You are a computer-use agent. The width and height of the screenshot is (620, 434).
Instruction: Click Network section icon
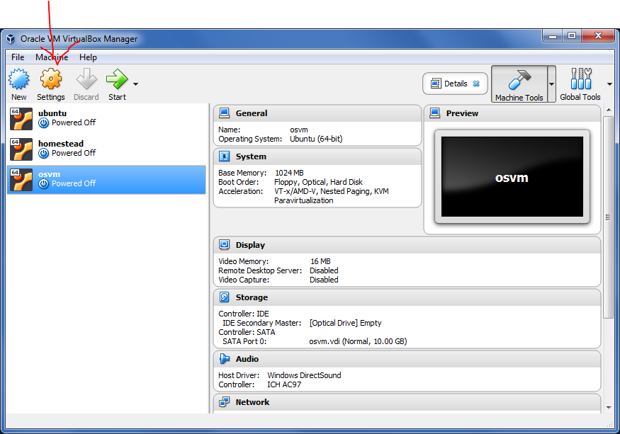[224, 402]
